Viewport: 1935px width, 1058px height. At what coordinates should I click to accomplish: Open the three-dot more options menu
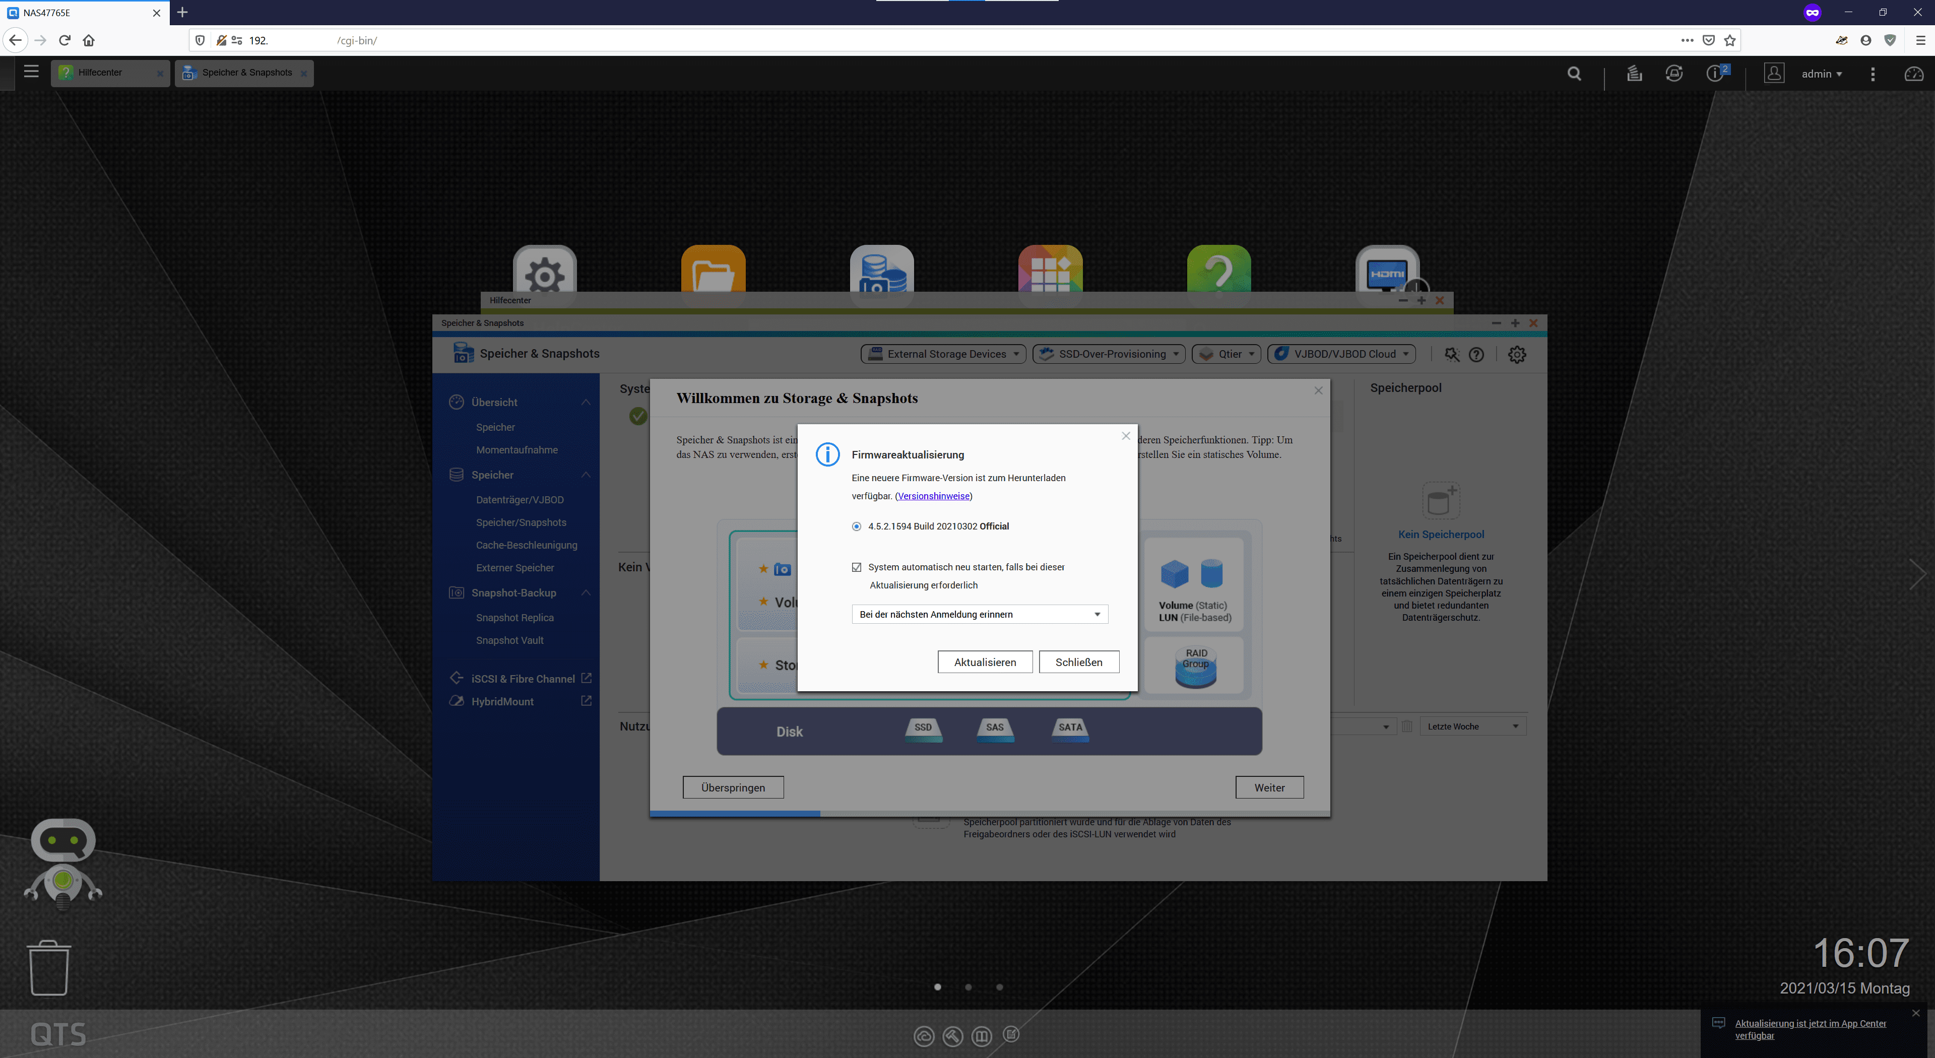click(x=1873, y=74)
